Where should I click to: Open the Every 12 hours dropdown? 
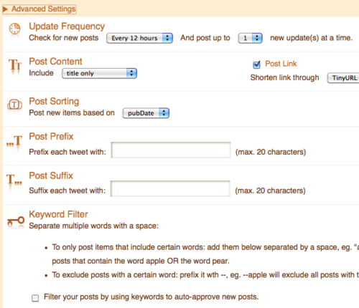[139, 38]
